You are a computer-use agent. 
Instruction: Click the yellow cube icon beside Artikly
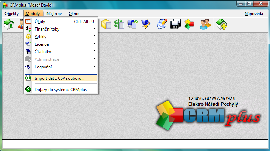click(28, 36)
